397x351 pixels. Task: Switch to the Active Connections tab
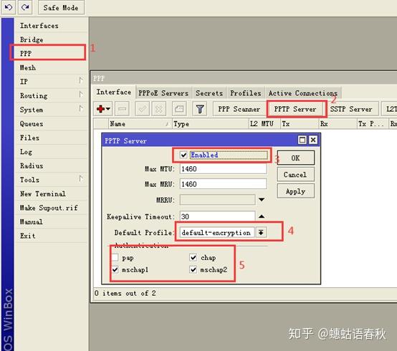click(x=303, y=93)
